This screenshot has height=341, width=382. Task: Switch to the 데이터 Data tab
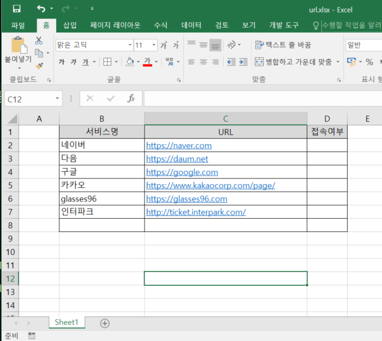pos(192,25)
